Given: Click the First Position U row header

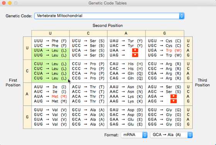Looking at the screenshot, I should [x=27, y=48].
